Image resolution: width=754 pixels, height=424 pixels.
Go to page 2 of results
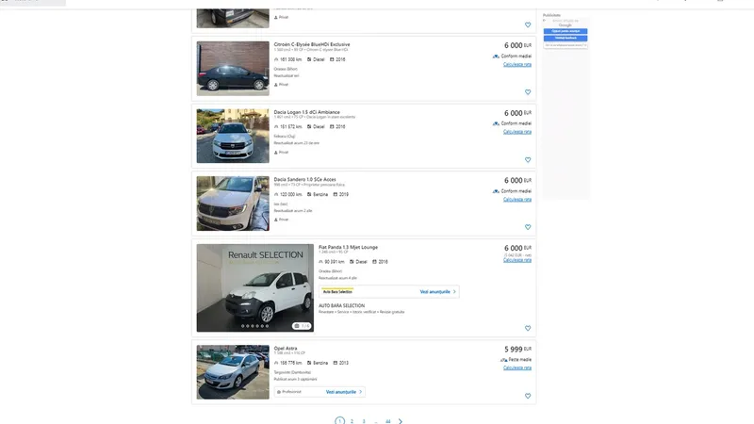tap(352, 421)
